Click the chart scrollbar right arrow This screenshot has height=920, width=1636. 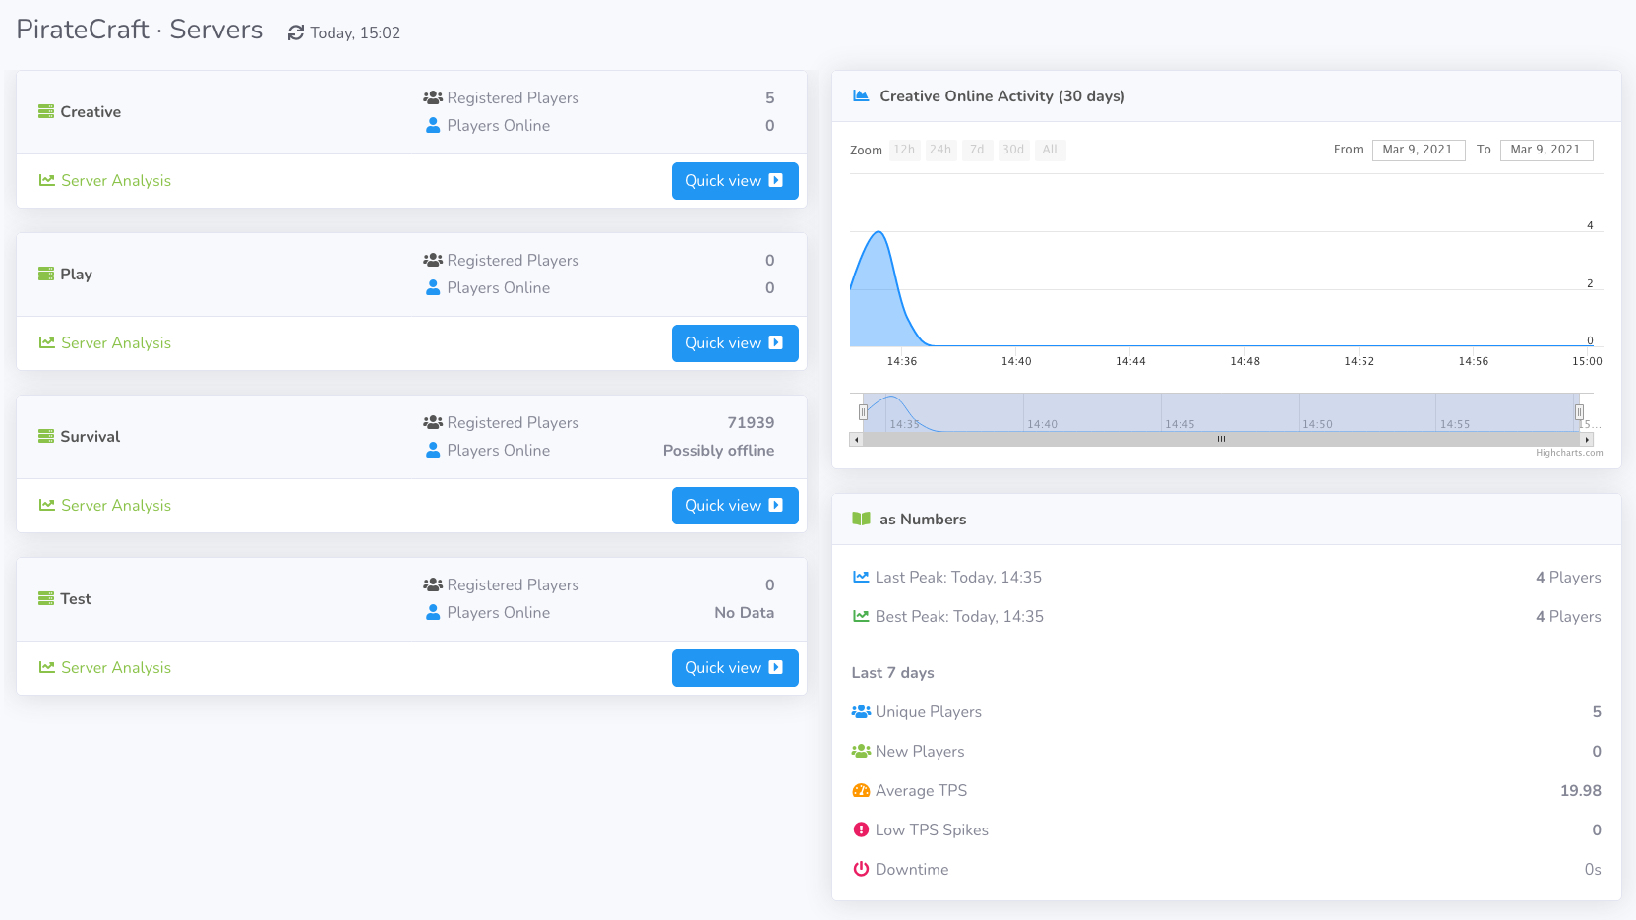[x=1587, y=440]
